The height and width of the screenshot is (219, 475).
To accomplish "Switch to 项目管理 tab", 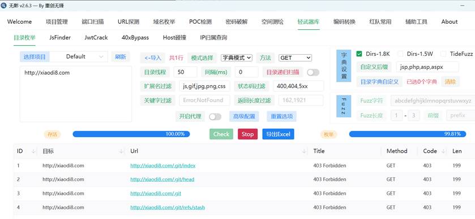I will (x=57, y=22).
